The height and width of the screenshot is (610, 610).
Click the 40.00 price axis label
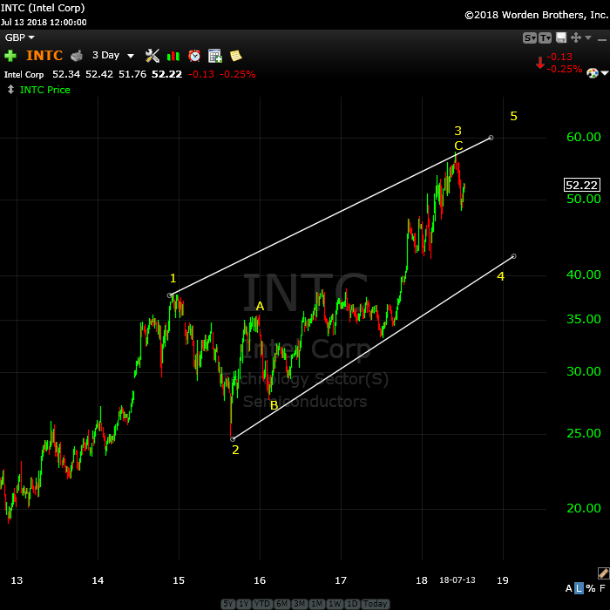(x=584, y=274)
